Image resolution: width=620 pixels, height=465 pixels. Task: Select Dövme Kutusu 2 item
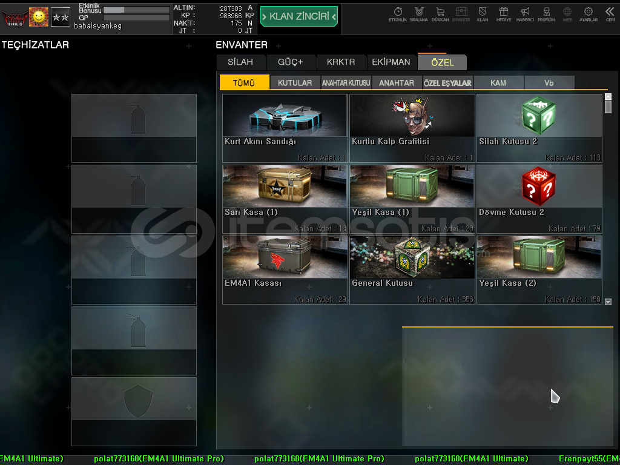pos(539,199)
